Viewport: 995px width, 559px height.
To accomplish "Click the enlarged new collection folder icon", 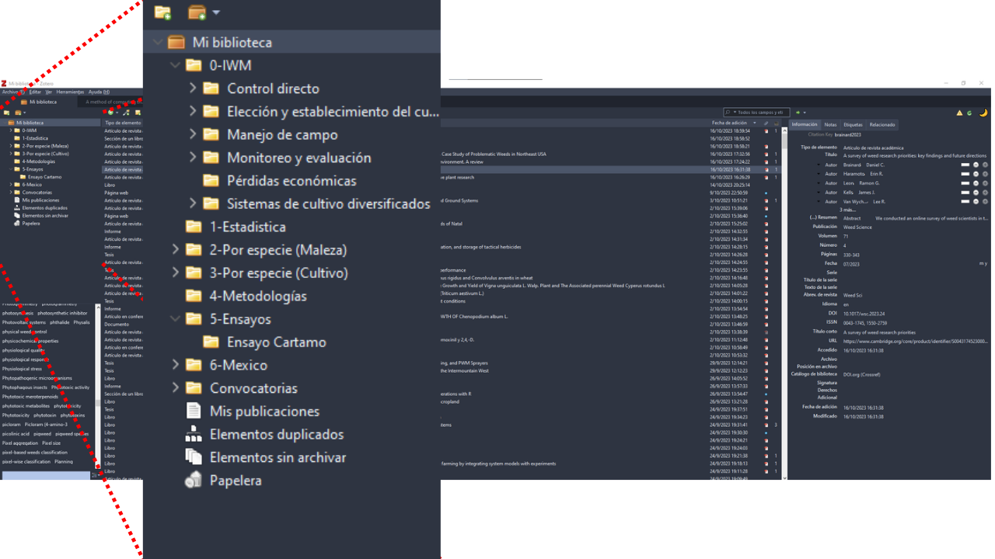I will pyautogui.click(x=162, y=12).
